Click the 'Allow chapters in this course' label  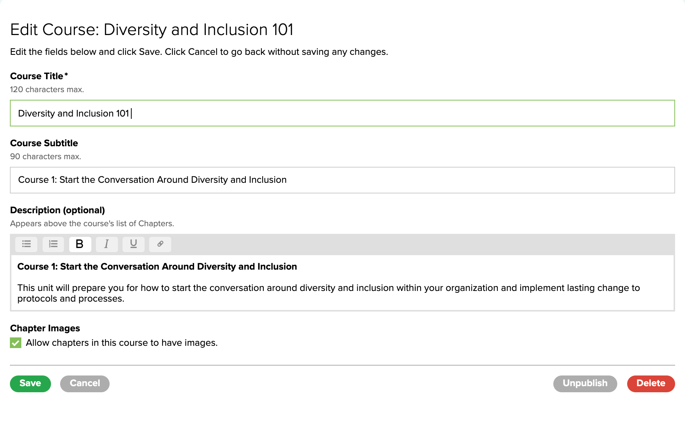click(x=121, y=343)
